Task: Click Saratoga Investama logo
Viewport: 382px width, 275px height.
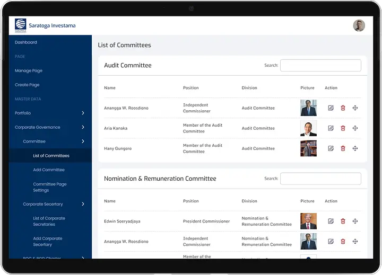Action: (x=20, y=25)
